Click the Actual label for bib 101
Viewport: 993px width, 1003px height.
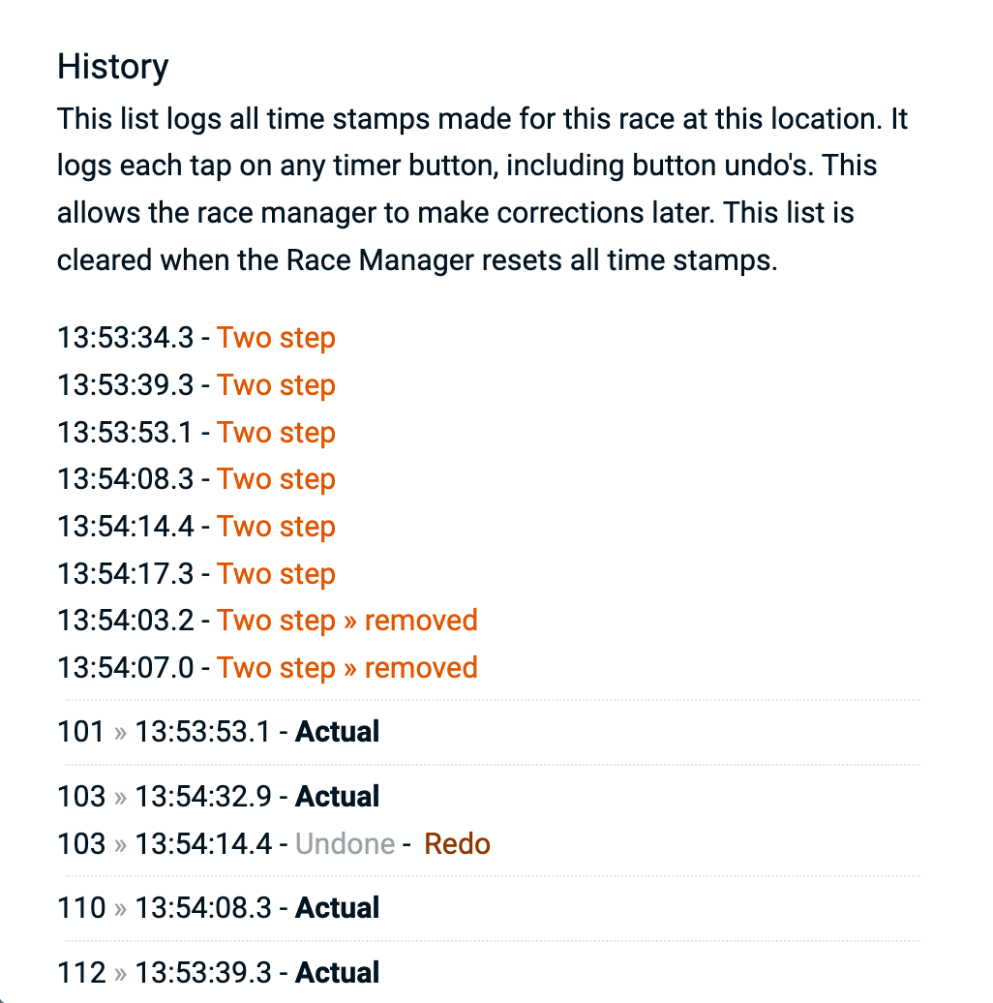pyautogui.click(x=337, y=732)
